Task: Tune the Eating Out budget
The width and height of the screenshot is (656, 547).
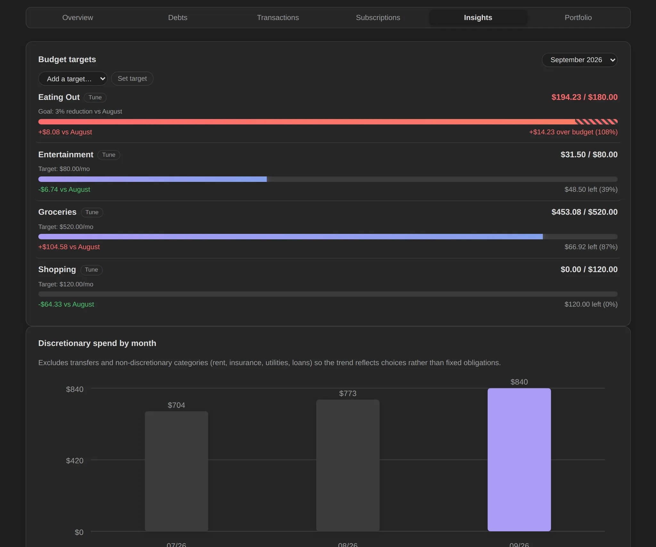Action: coord(95,97)
